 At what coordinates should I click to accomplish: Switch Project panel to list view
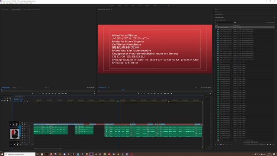point(218,145)
